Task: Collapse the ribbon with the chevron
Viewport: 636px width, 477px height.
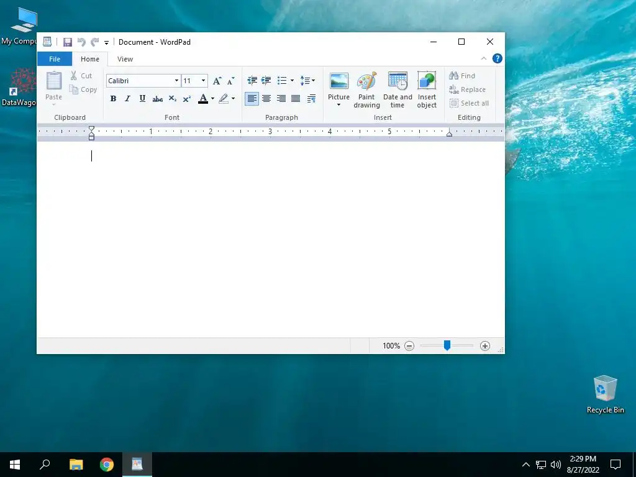Action: 483,58
